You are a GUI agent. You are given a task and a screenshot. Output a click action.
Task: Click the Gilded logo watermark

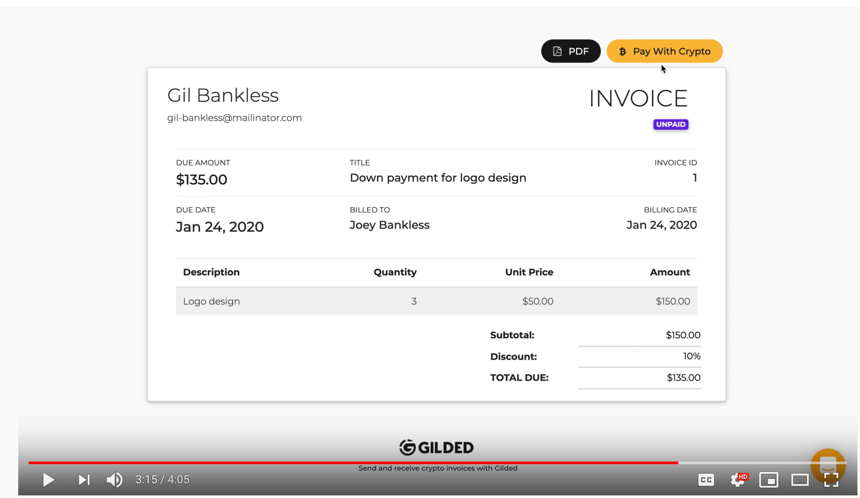(437, 448)
